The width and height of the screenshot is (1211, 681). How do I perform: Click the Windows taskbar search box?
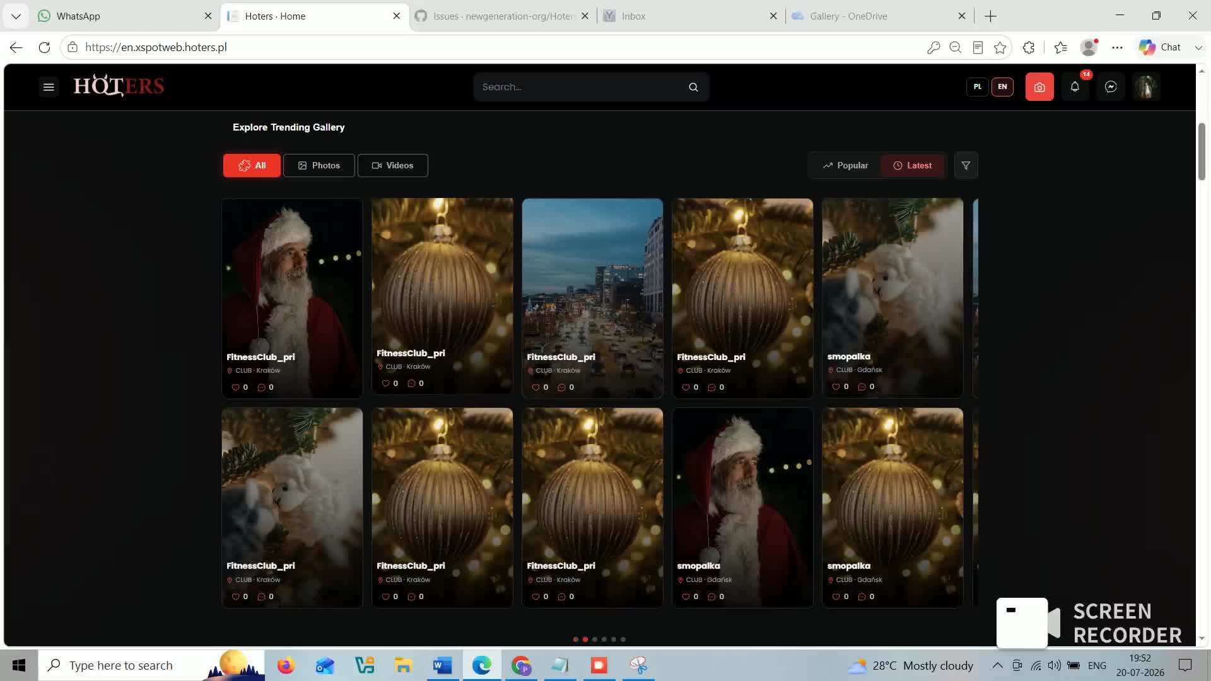pyautogui.click(x=151, y=665)
